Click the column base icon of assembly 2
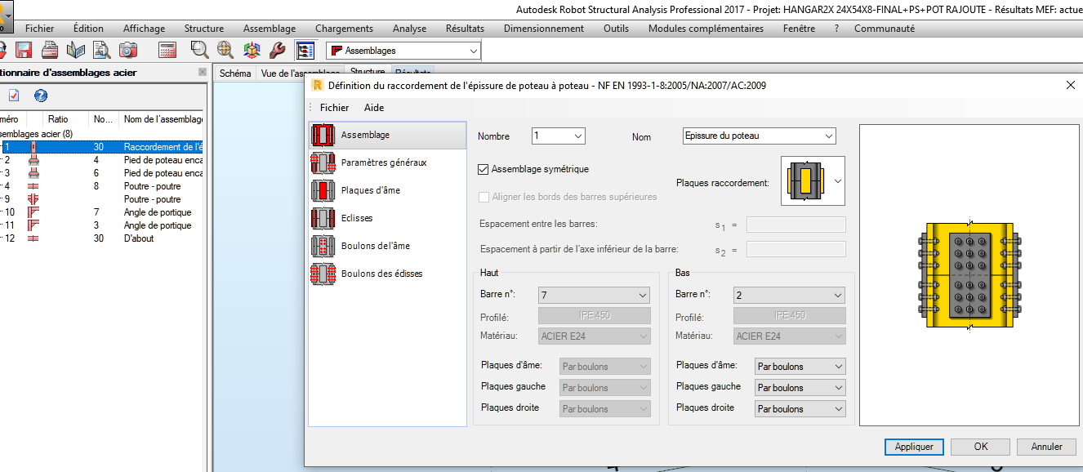 (33, 160)
